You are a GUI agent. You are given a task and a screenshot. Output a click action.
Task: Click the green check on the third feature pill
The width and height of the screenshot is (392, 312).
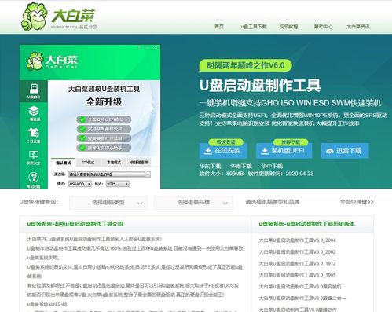coord(82,138)
